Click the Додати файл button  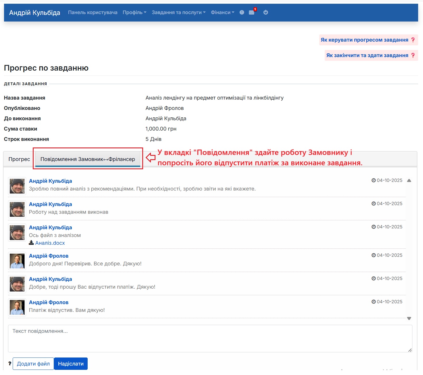pos(33,364)
